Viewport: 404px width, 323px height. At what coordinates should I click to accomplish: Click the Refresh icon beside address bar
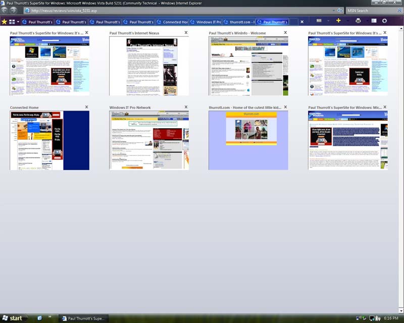tap(340, 10)
